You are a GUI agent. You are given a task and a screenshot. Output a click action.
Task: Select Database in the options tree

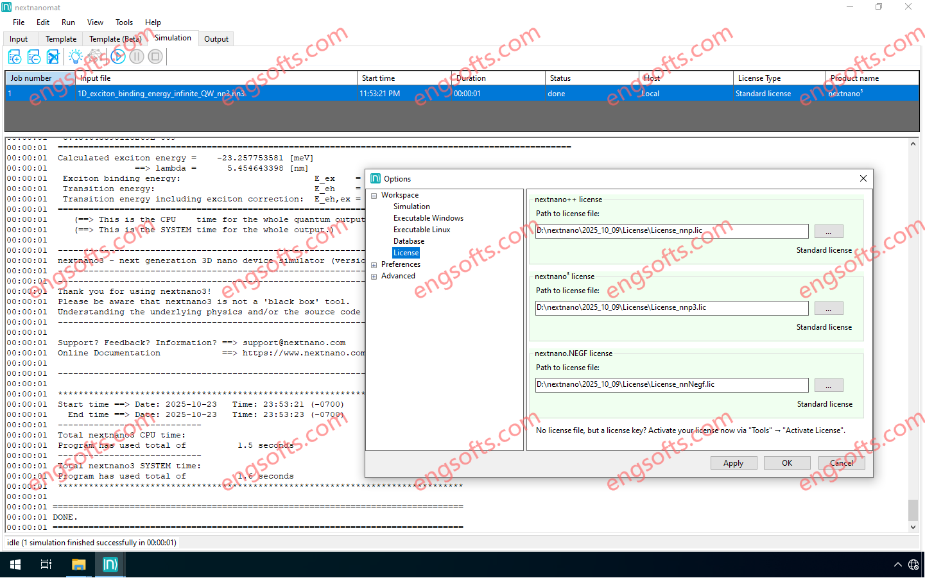pyautogui.click(x=409, y=241)
